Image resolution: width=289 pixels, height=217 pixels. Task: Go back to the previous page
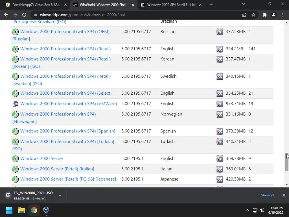(6, 15)
